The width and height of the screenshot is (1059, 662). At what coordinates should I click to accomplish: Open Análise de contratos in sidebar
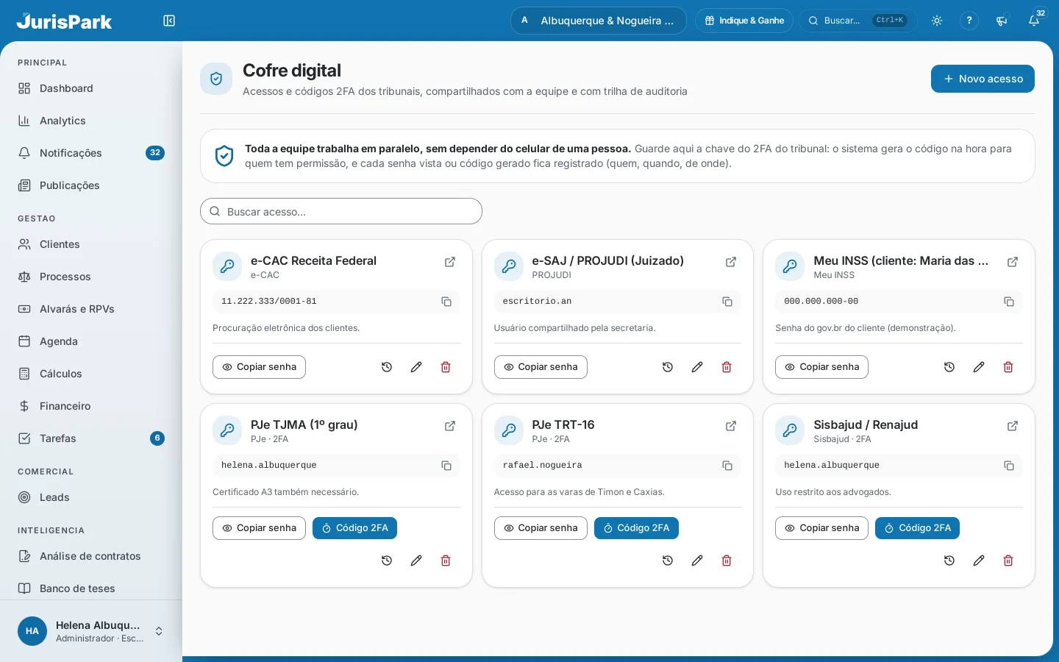click(x=91, y=556)
